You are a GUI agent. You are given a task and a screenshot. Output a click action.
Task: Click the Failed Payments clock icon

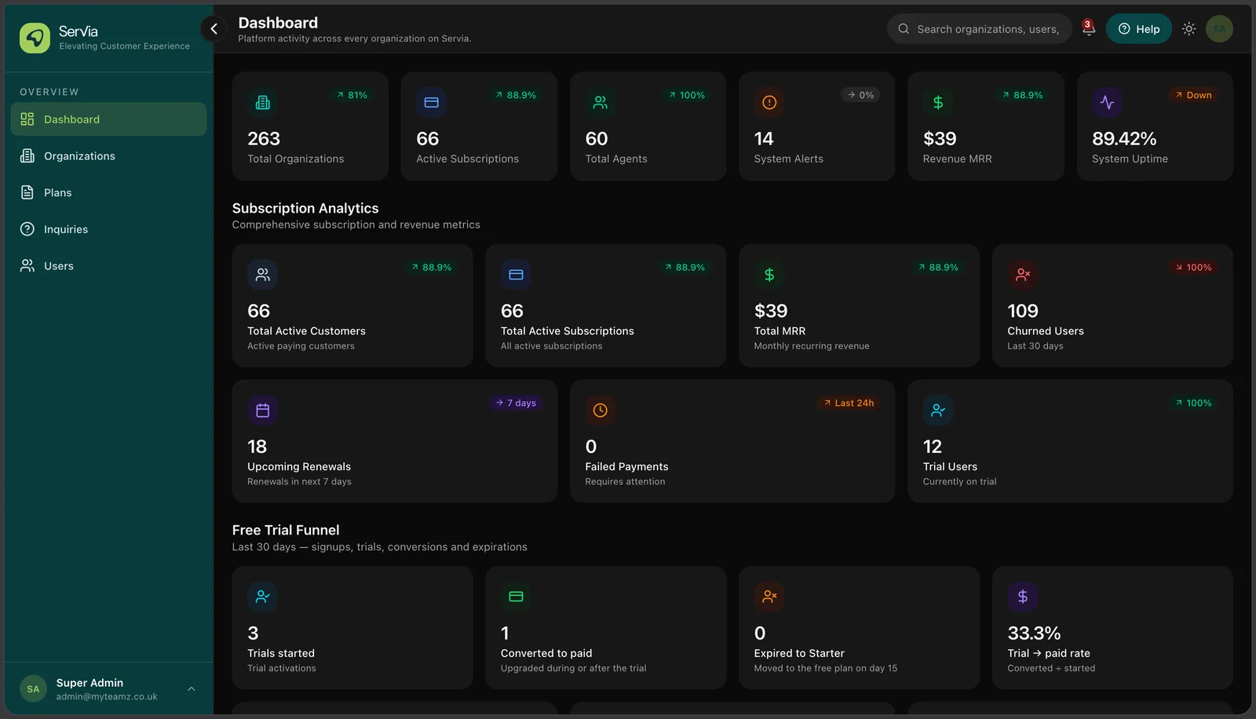coord(601,411)
